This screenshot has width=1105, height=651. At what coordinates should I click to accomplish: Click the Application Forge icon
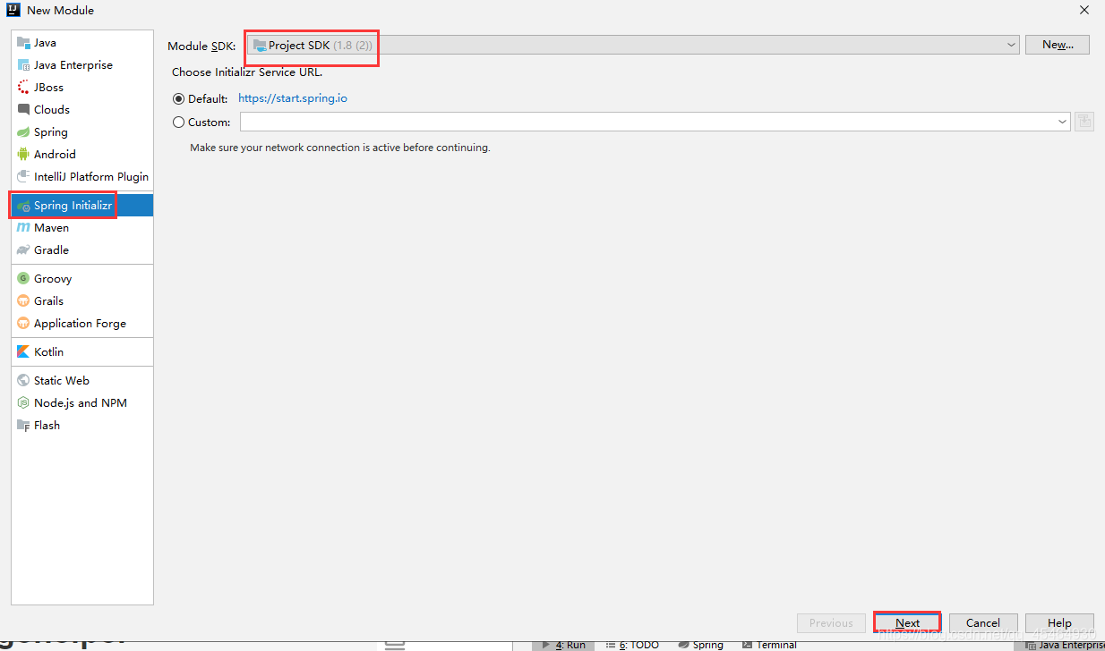click(23, 324)
